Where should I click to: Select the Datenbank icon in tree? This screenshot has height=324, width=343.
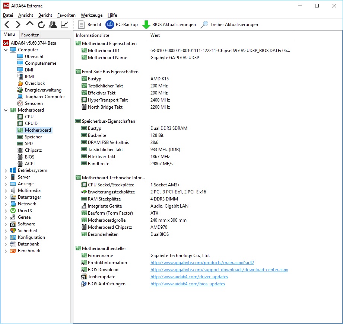pyautogui.click(x=13, y=244)
